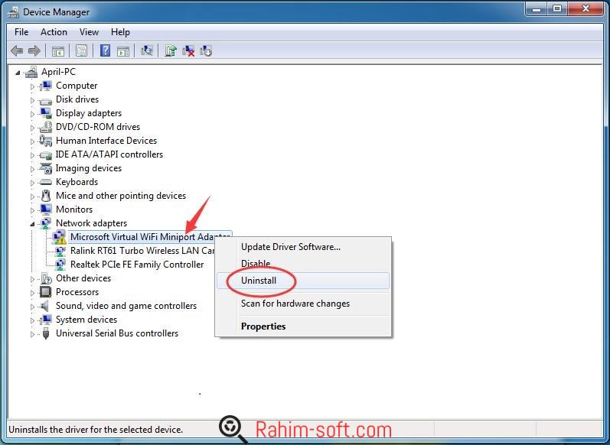610x445 pixels.
Task: Click the Mice and other pointing devices icon
Action: 45,196
